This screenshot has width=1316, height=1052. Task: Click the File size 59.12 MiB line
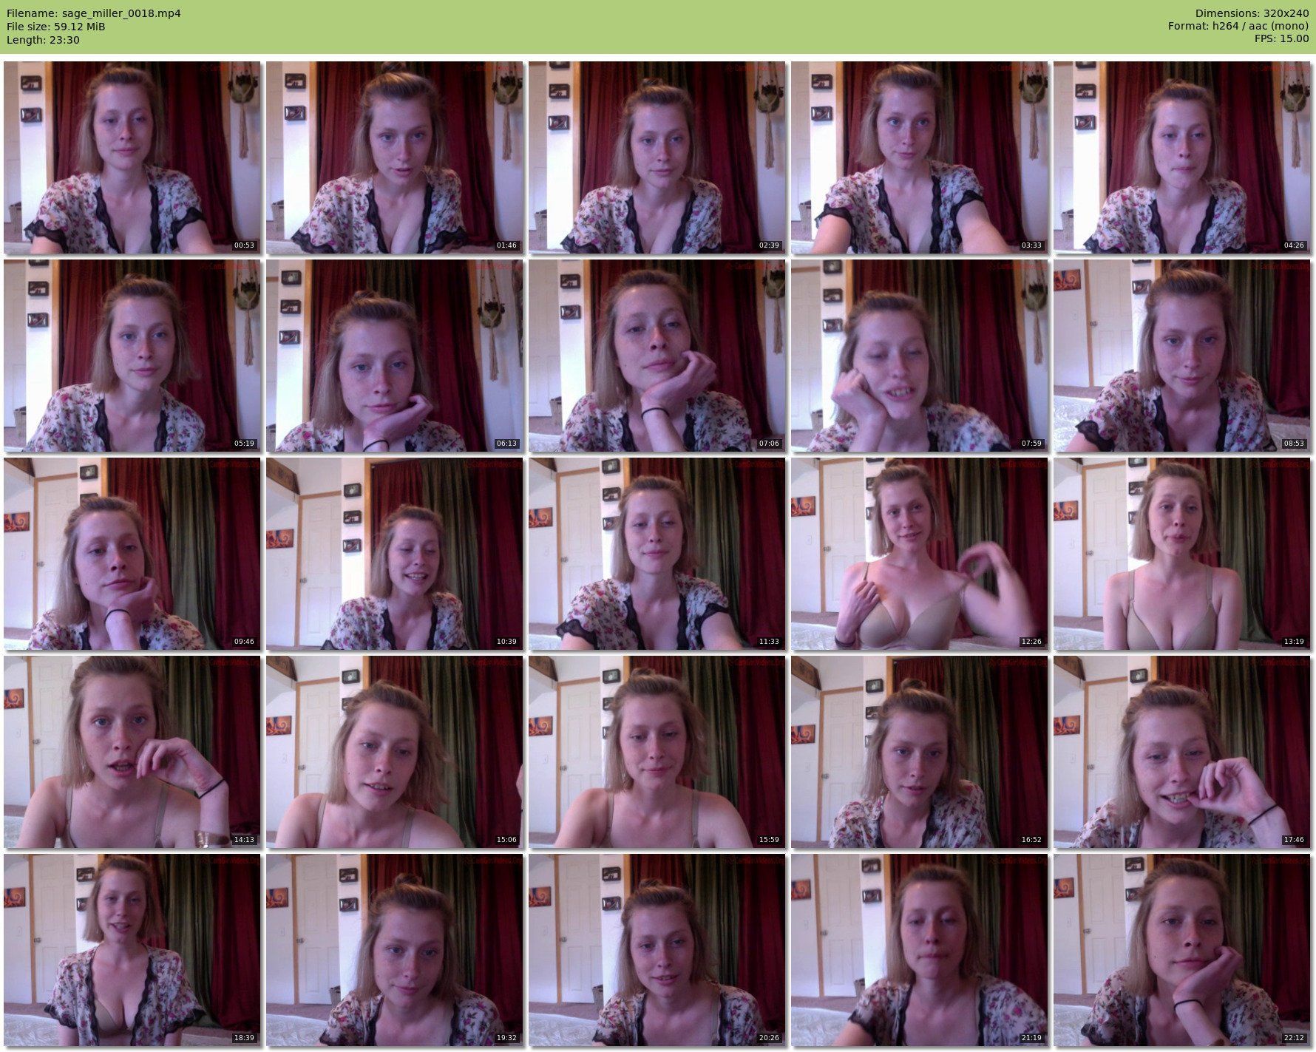tap(56, 27)
